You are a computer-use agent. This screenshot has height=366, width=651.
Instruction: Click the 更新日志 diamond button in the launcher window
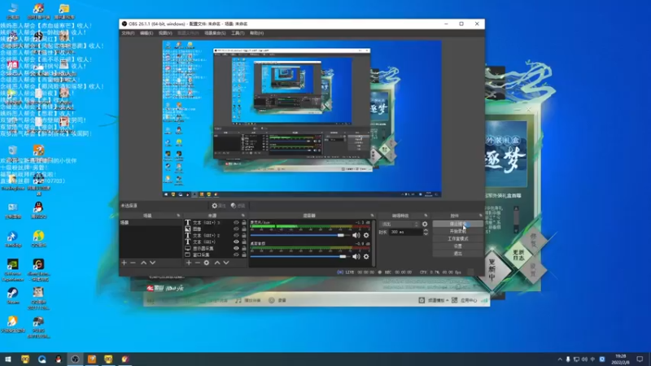pyautogui.click(x=518, y=255)
